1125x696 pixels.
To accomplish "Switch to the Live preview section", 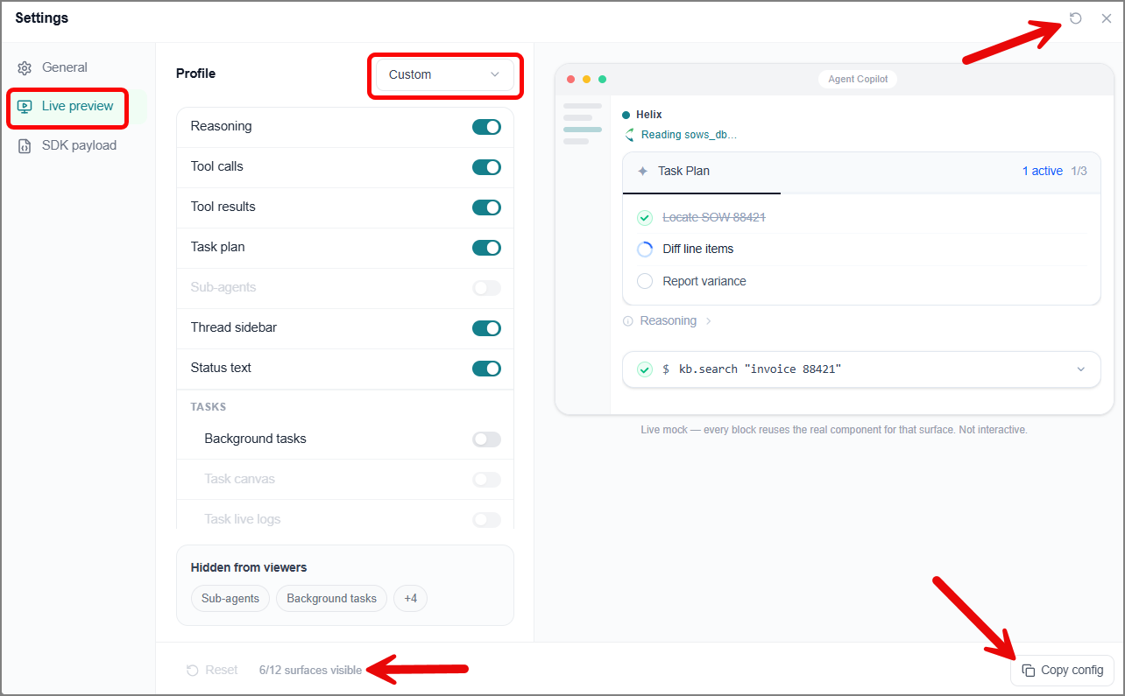I will click(66, 106).
